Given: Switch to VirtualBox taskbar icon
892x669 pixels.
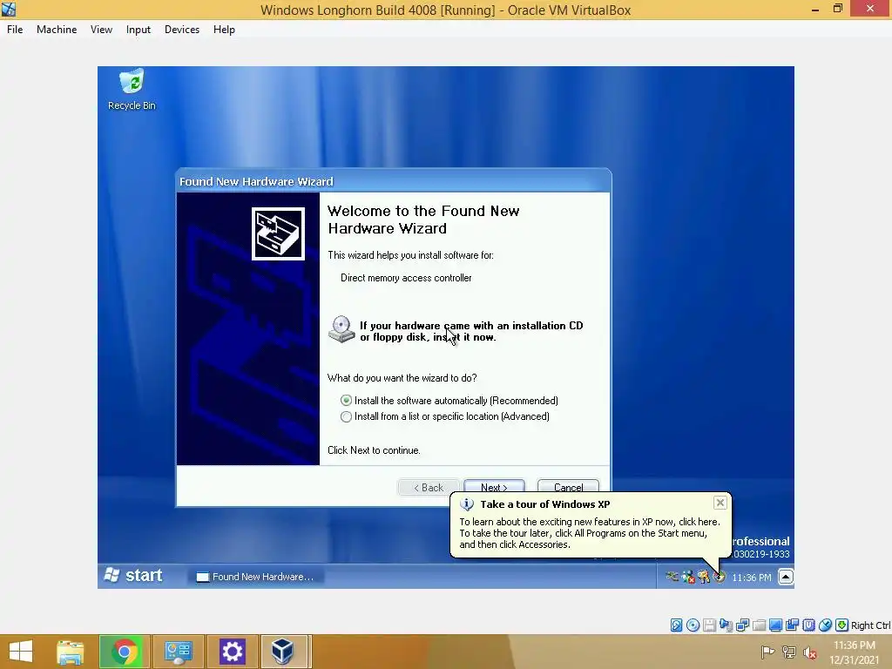Looking at the screenshot, I should click(283, 652).
